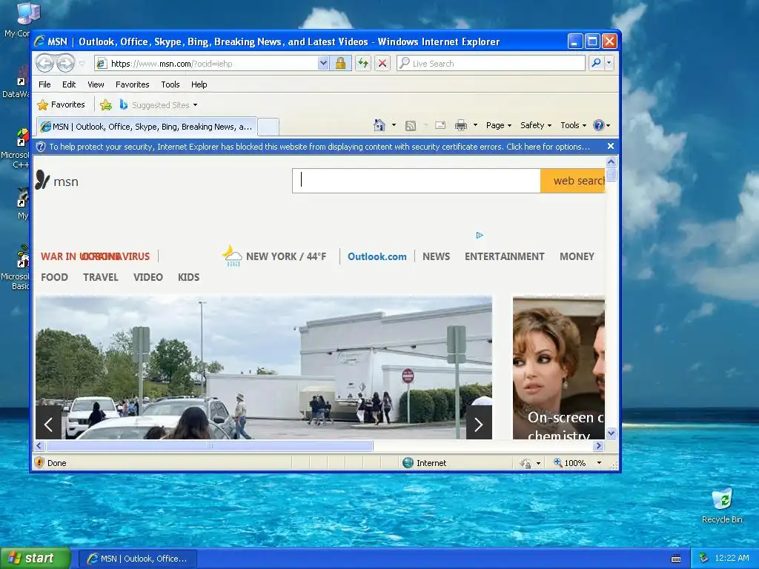Open the View menu
Screen dimensions: 759x569
point(96,84)
